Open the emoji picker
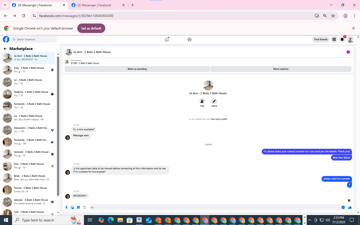Viewport: 360px width, 225px height. pos(343,207)
